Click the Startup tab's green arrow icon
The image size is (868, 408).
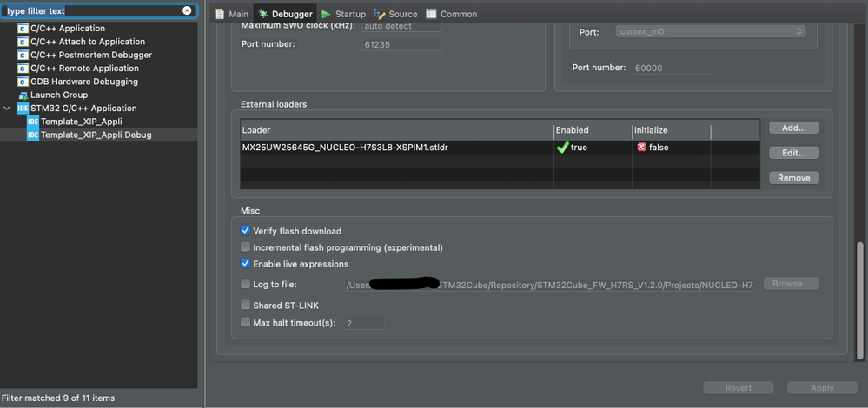(x=326, y=14)
